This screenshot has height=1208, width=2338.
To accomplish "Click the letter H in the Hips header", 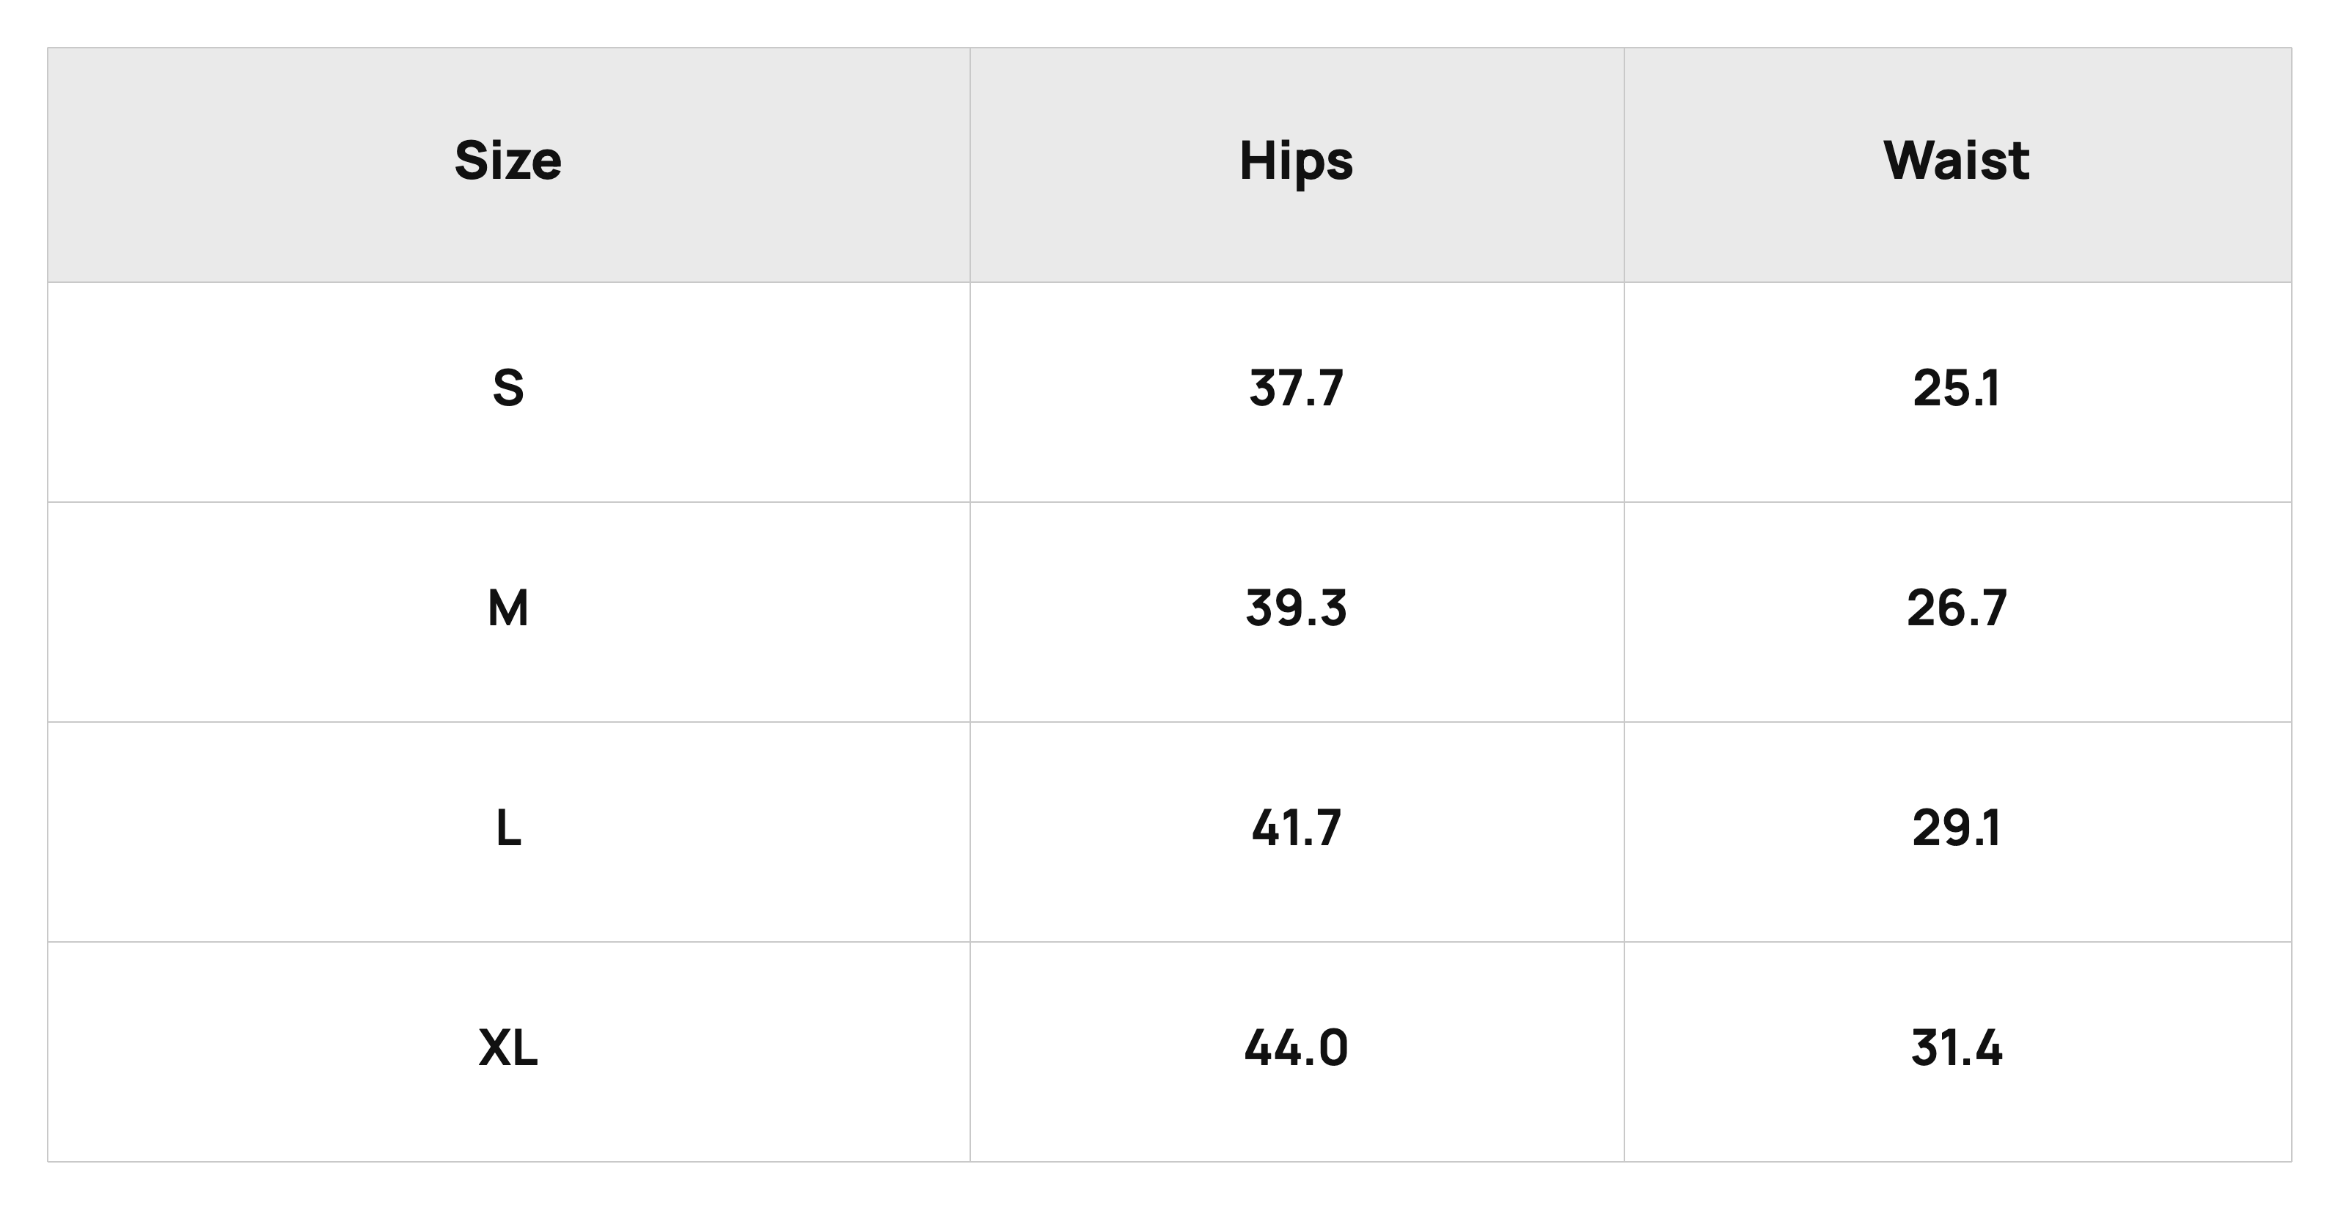I will pyautogui.click(x=1257, y=161).
